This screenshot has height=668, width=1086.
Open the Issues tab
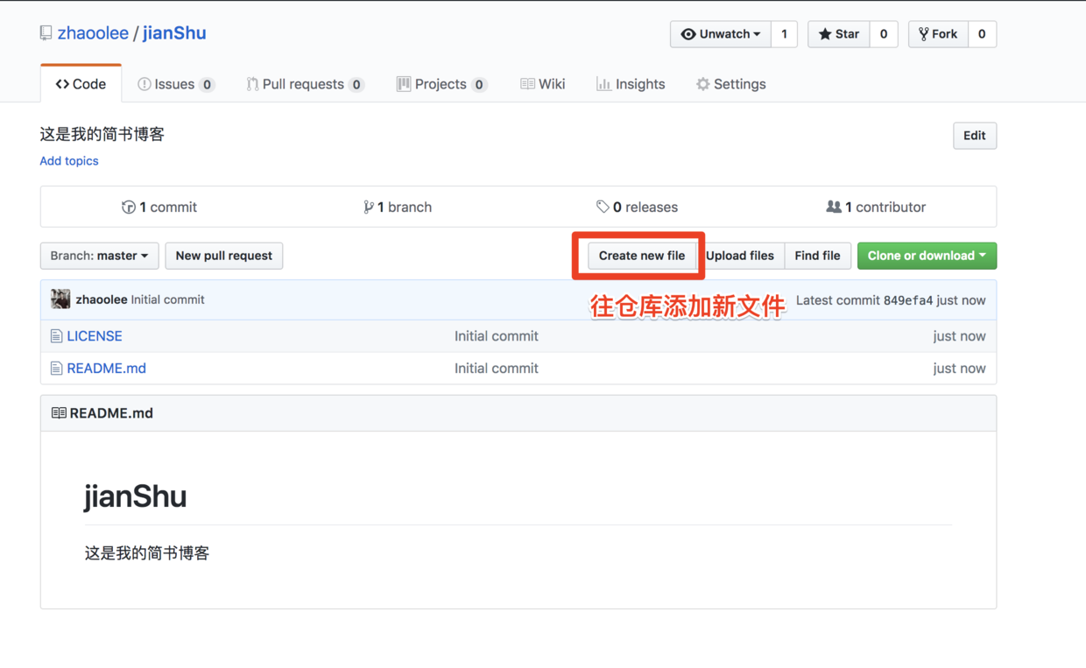pos(175,84)
